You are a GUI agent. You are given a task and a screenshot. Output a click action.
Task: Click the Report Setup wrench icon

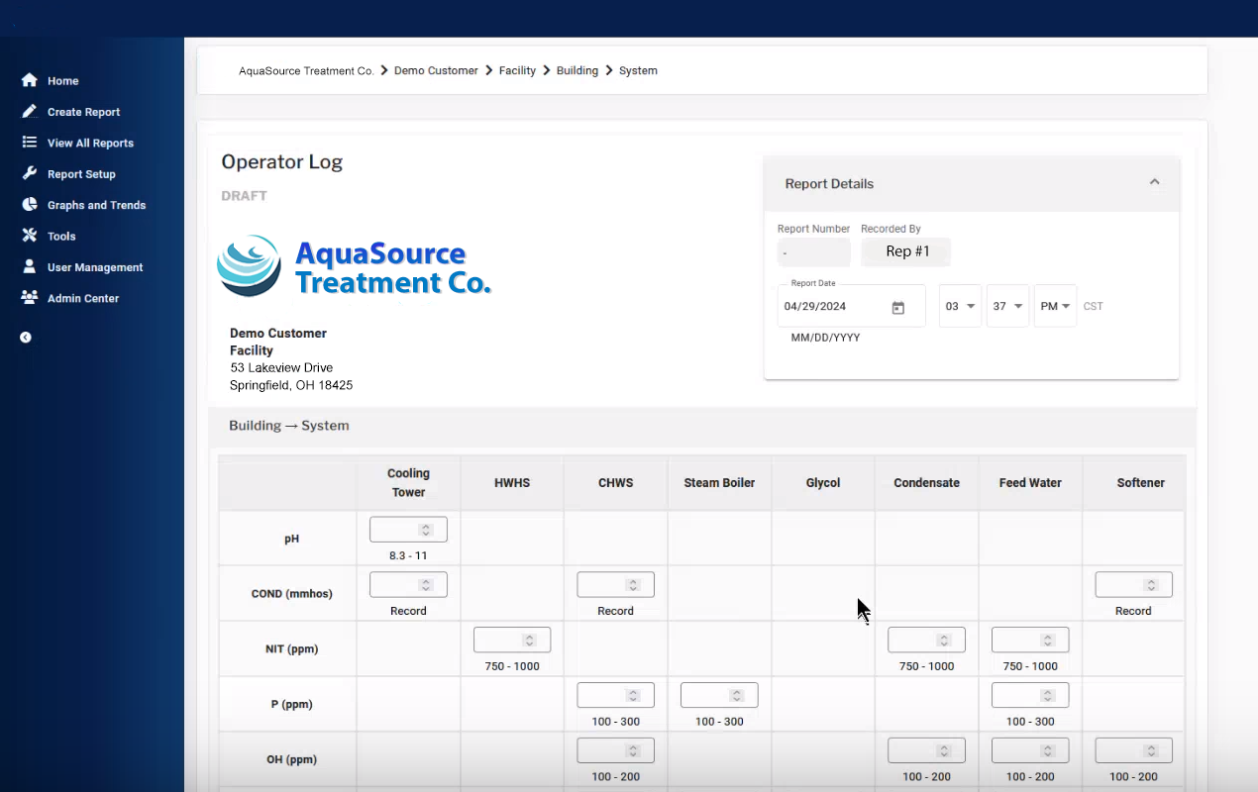(30, 174)
